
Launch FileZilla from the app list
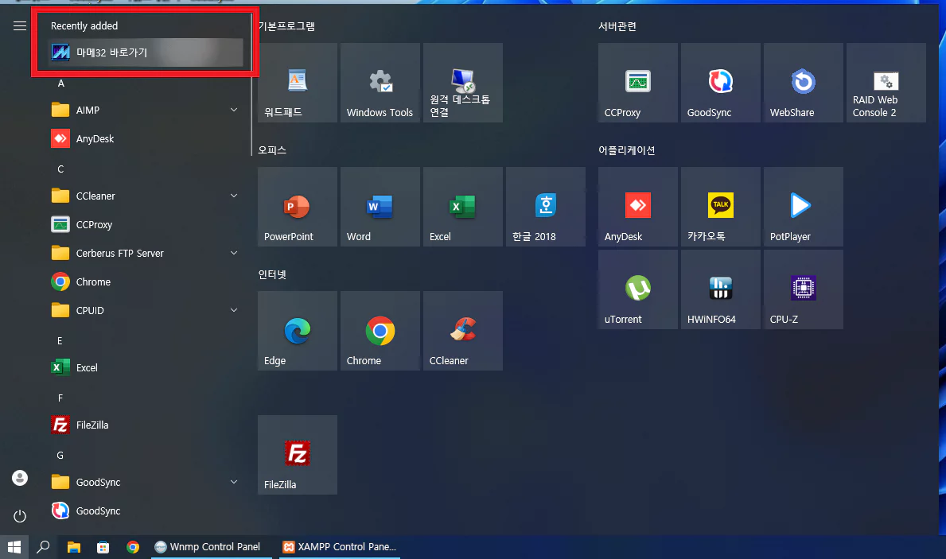146,425
